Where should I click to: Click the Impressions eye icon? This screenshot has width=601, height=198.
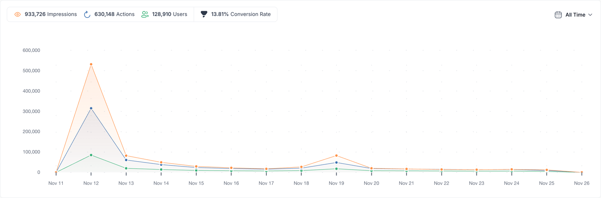point(18,14)
